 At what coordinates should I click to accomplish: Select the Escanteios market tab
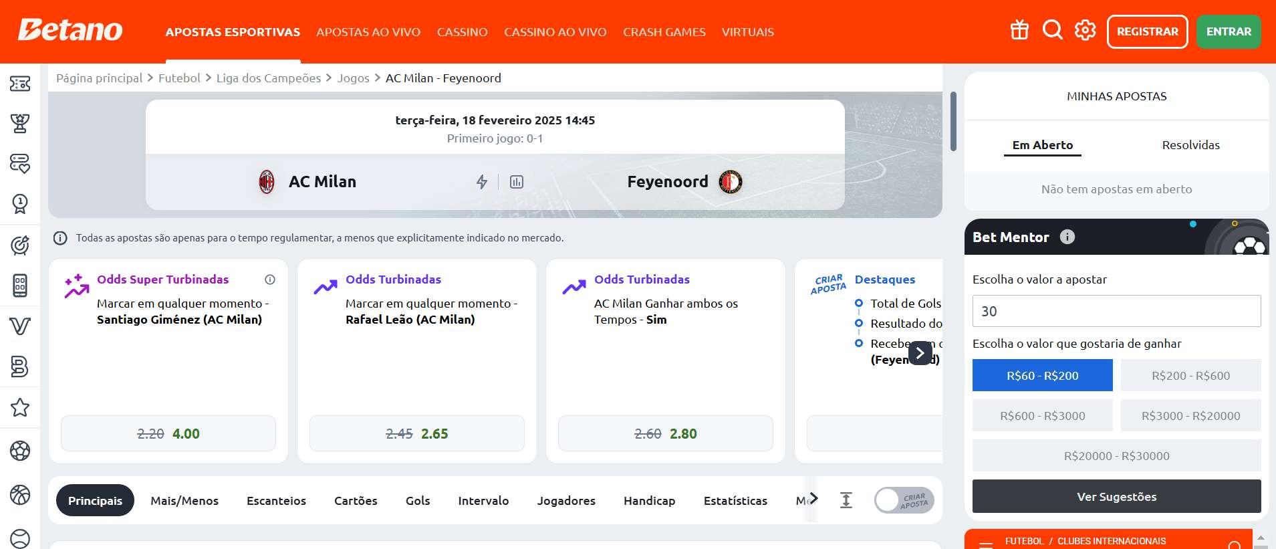(x=276, y=500)
